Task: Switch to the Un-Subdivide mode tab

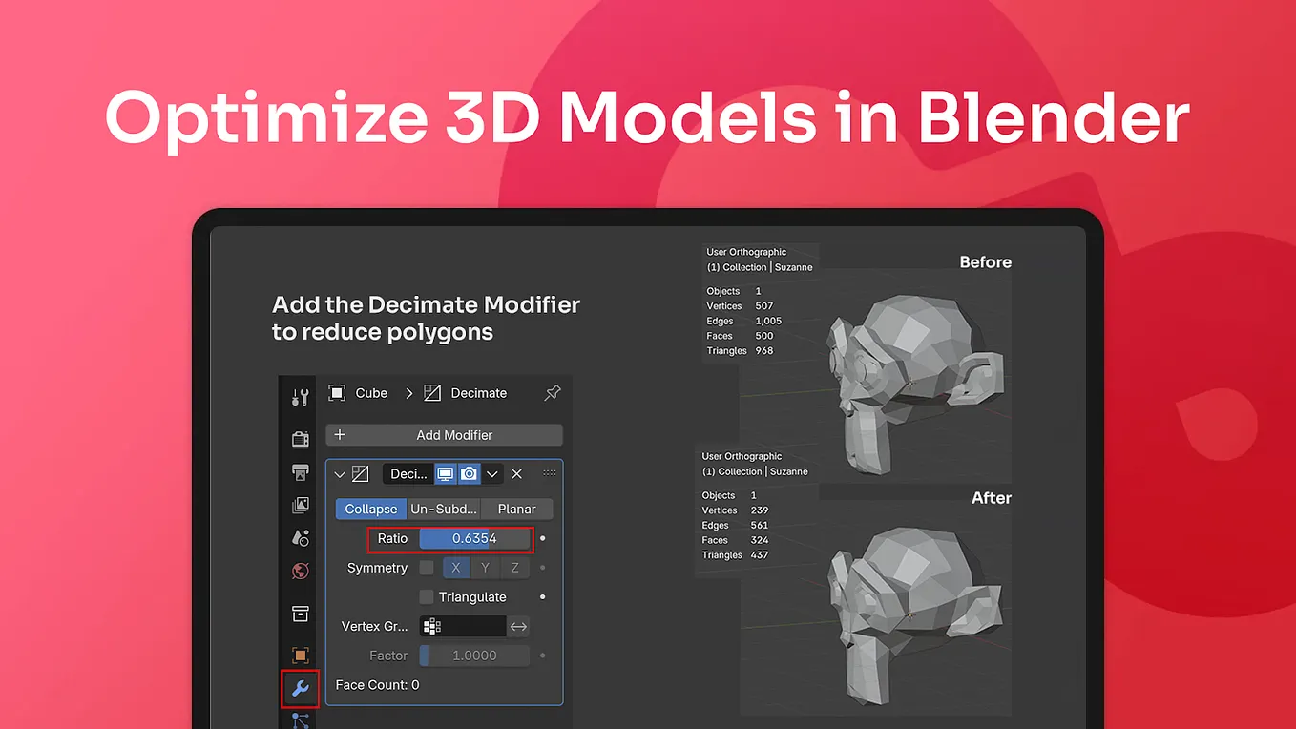Action: click(443, 509)
